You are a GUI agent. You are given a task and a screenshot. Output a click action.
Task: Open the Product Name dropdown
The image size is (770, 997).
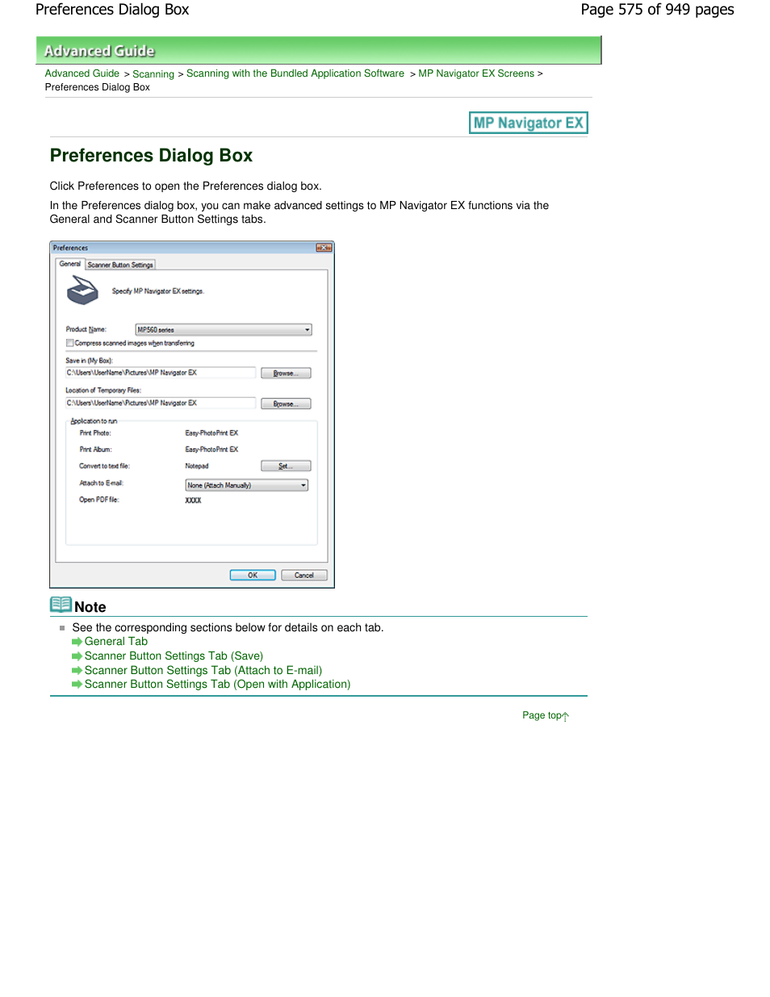223,329
